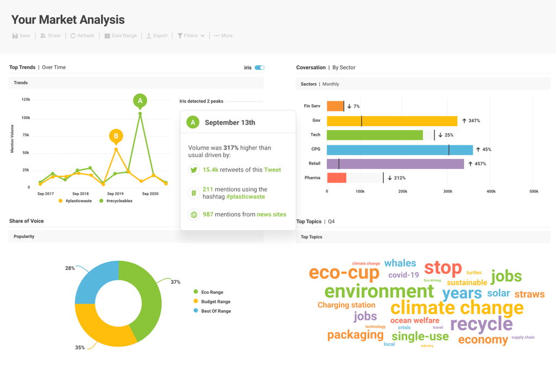Click the hashtag icon in popup

(193, 193)
